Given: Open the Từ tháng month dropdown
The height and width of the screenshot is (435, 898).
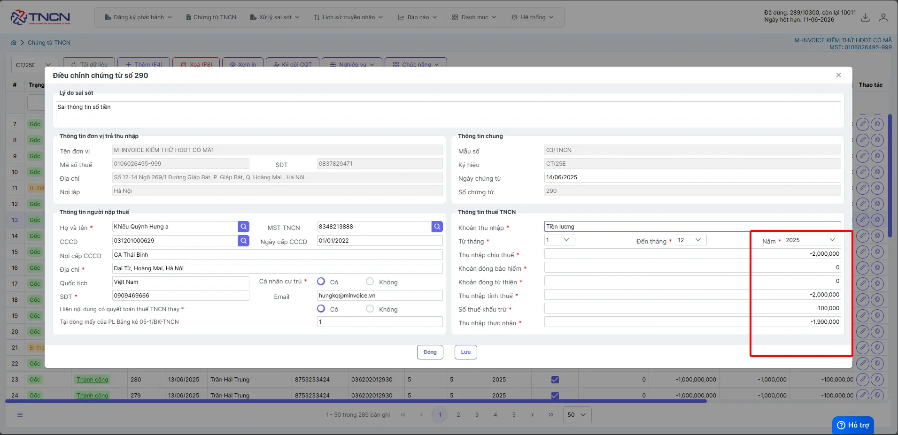Looking at the screenshot, I should click(x=559, y=240).
